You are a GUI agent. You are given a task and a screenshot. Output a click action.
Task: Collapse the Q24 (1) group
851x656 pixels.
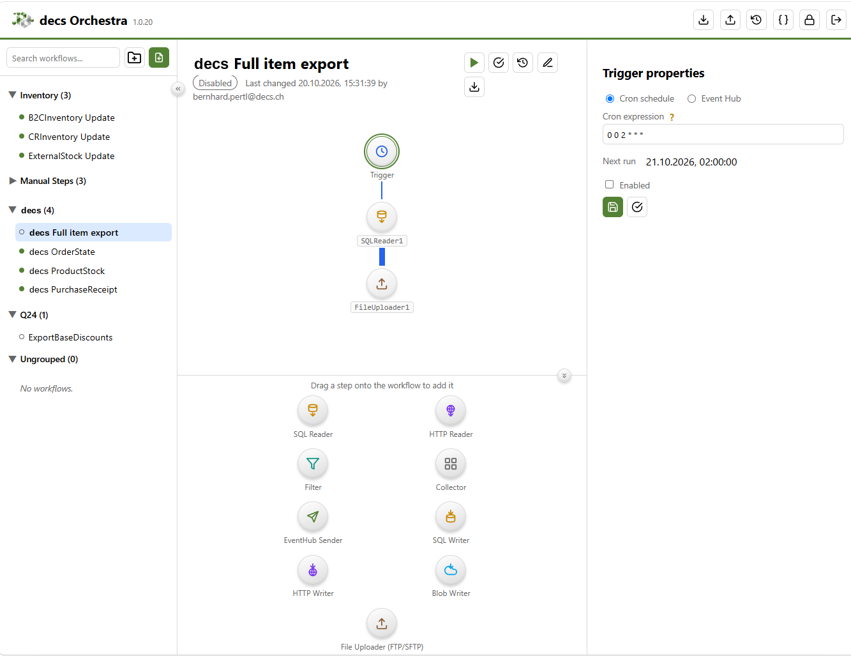(12, 314)
